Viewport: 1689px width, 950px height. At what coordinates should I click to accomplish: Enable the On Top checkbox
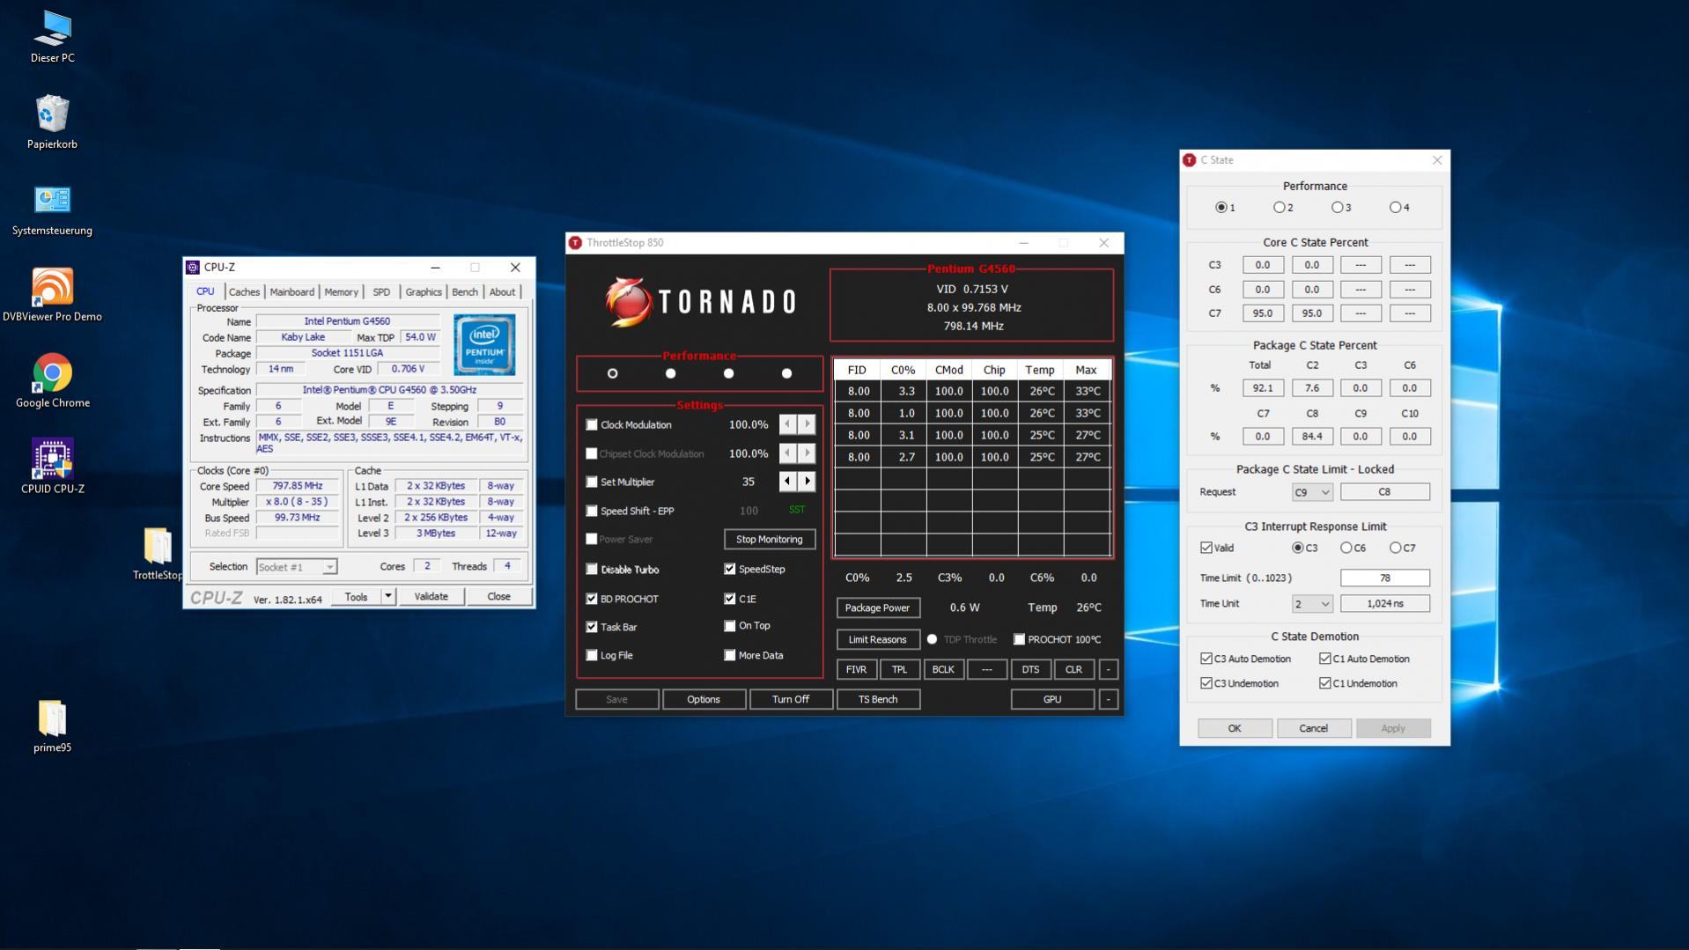(x=730, y=626)
